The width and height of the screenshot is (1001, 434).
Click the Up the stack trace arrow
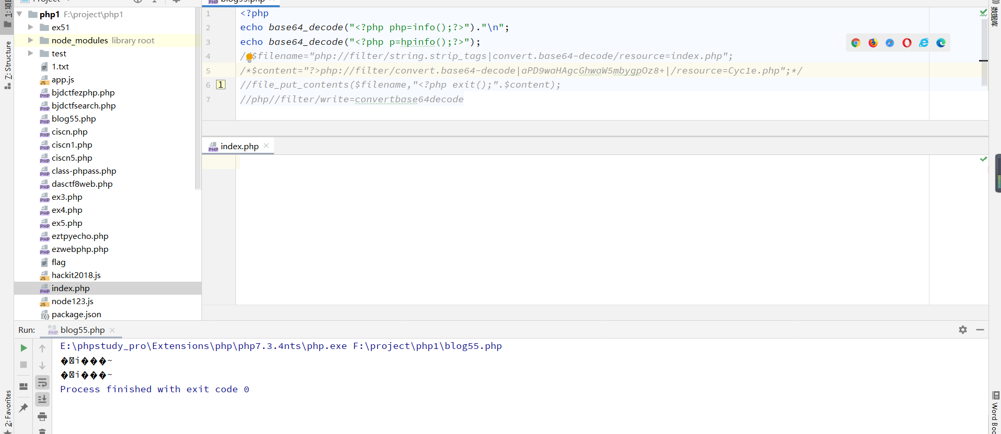pos(42,348)
